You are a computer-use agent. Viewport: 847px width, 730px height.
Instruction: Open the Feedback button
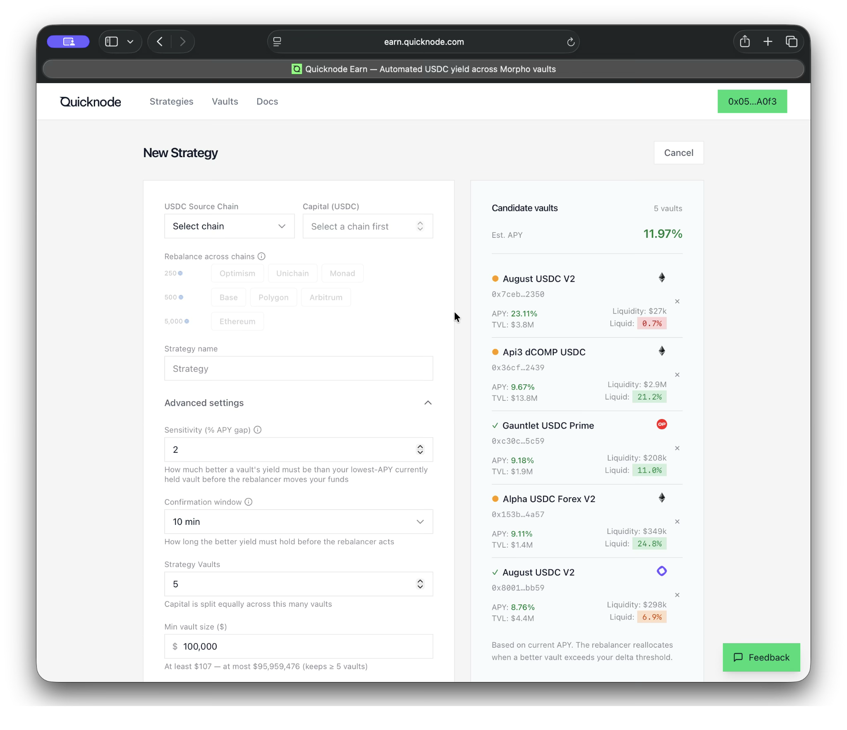point(761,657)
